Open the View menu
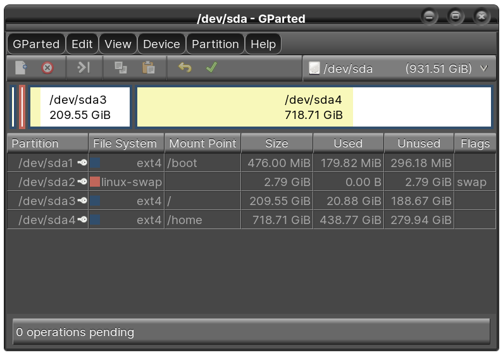This screenshot has height=355, width=503. (x=118, y=44)
